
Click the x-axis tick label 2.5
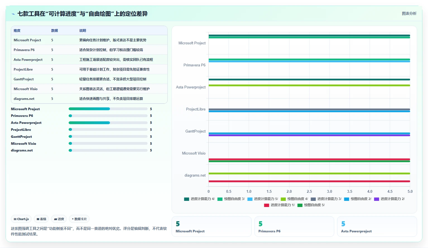309,191
